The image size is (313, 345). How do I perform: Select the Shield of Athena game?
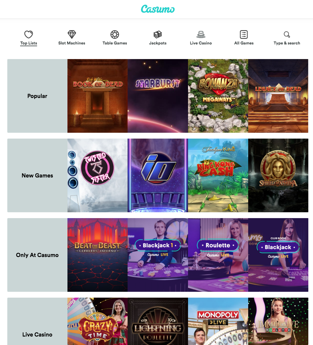[x=278, y=175]
